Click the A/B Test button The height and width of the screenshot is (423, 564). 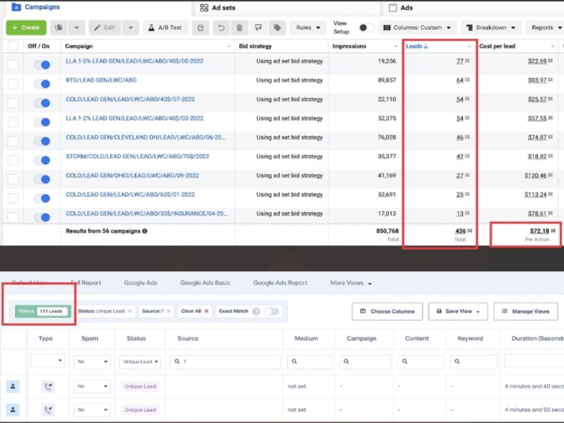coord(165,28)
